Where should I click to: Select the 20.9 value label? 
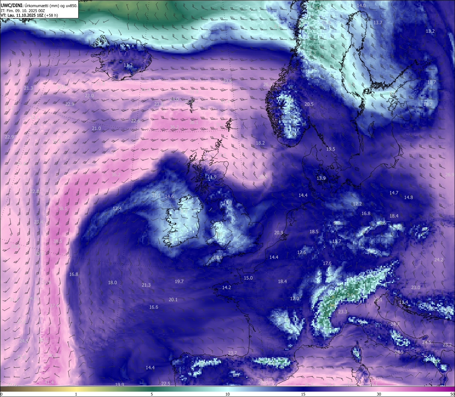[279, 233]
